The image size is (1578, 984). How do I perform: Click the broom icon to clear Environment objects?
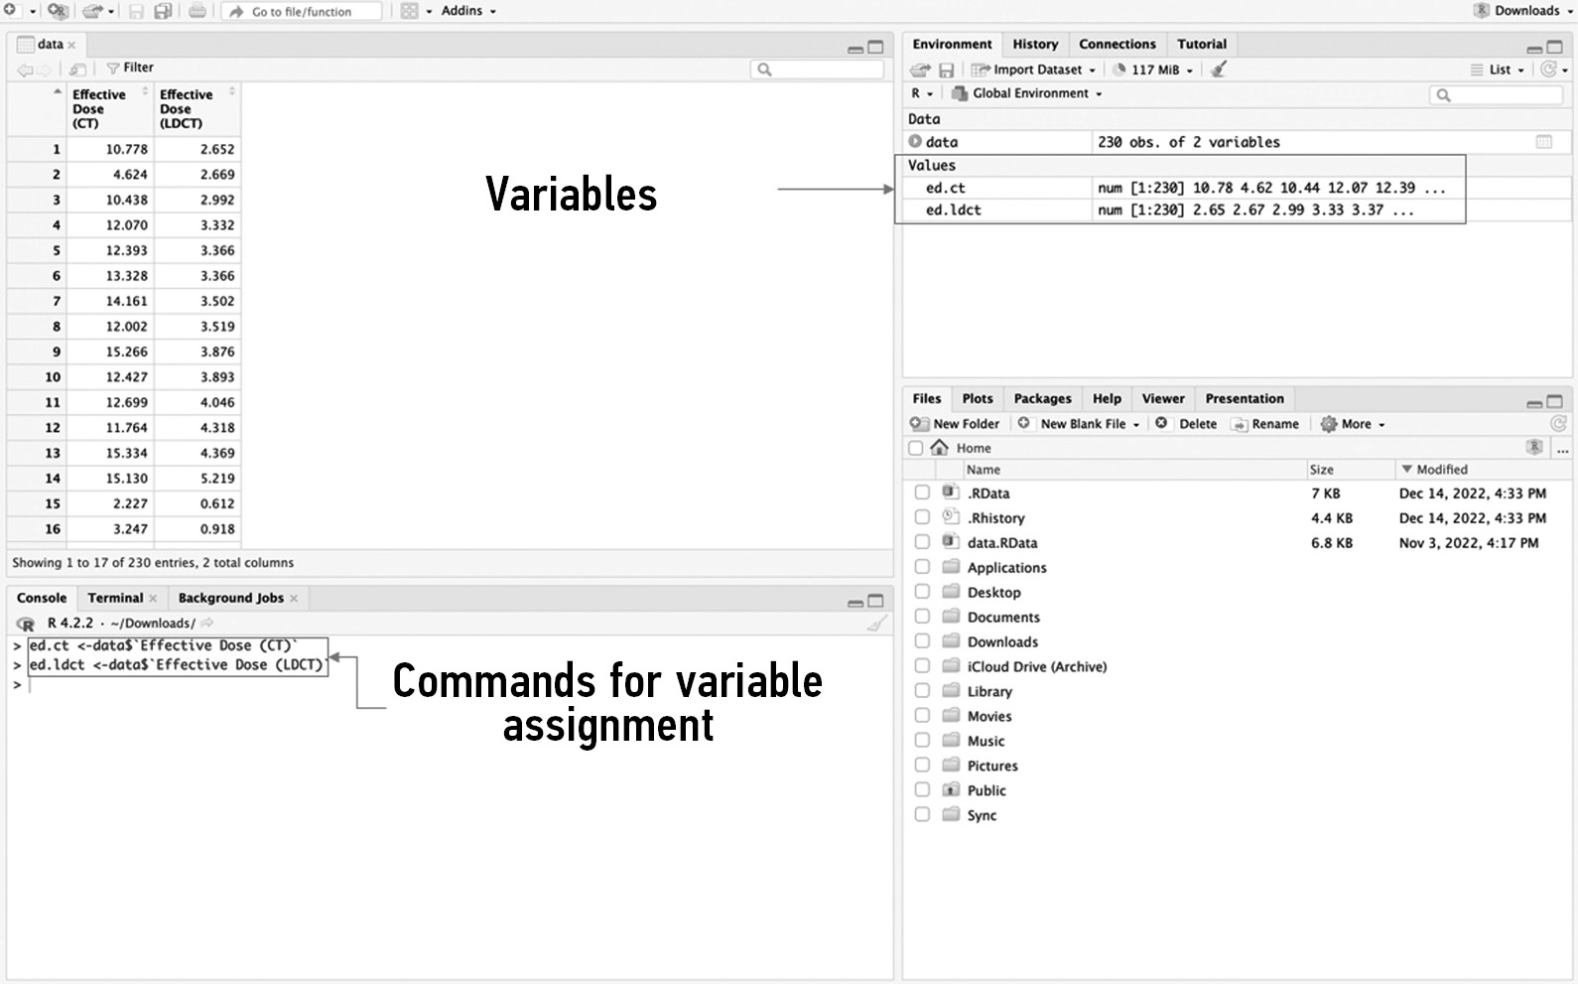[1219, 70]
